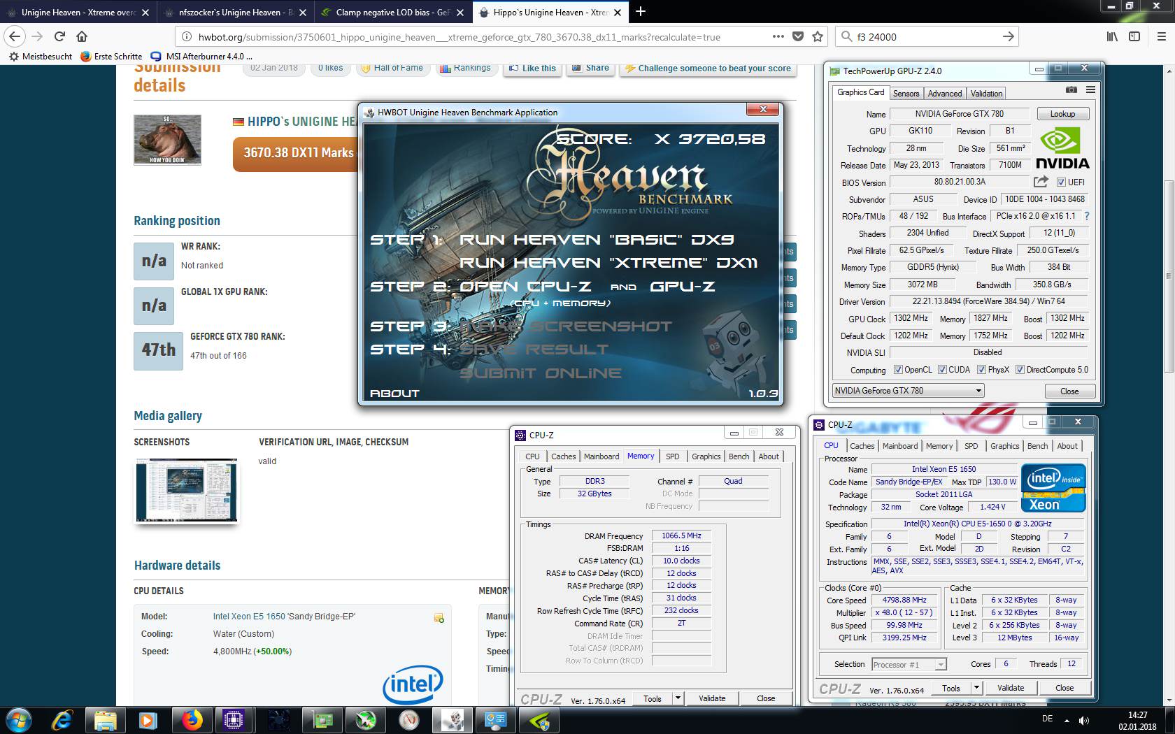Click the hippo avatar image

(x=167, y=140)
